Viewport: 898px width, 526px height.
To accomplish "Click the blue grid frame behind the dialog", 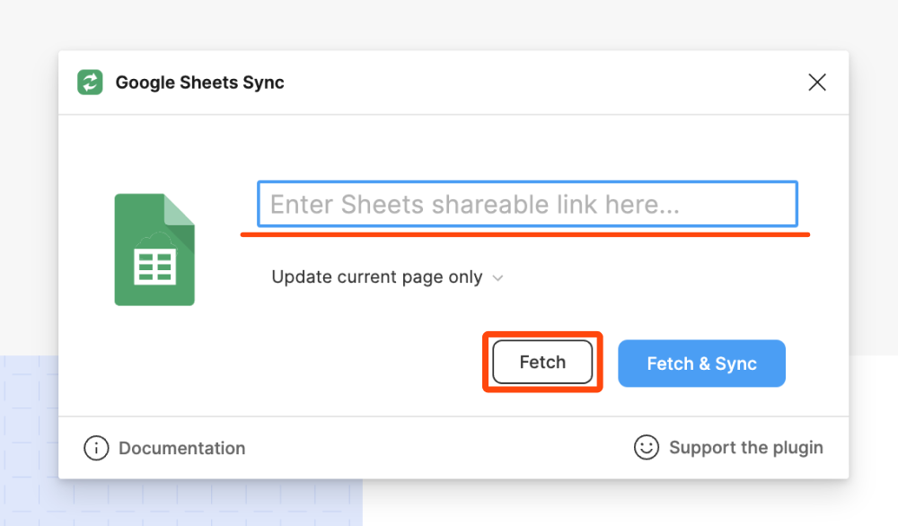I will click(27, 431).
